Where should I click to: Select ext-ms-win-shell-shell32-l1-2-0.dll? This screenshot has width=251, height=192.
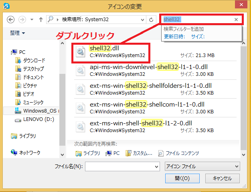tap(155, 127)
